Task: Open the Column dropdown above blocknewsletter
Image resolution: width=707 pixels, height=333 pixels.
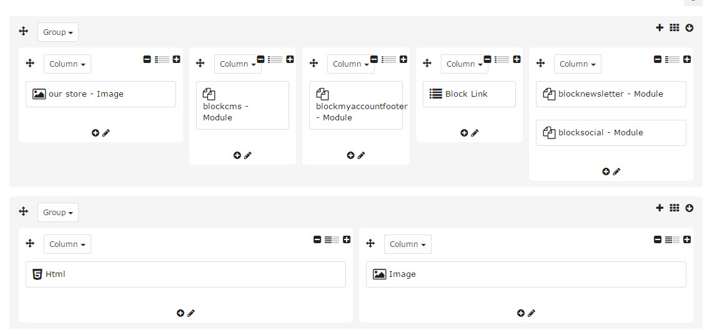Action: tap(577, 64)
